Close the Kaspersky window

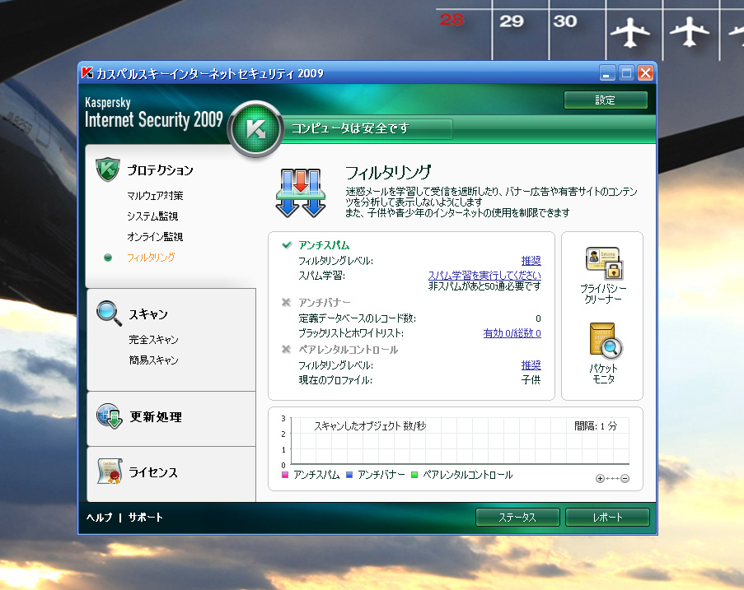pyautogui.click(x=645, y=73)
